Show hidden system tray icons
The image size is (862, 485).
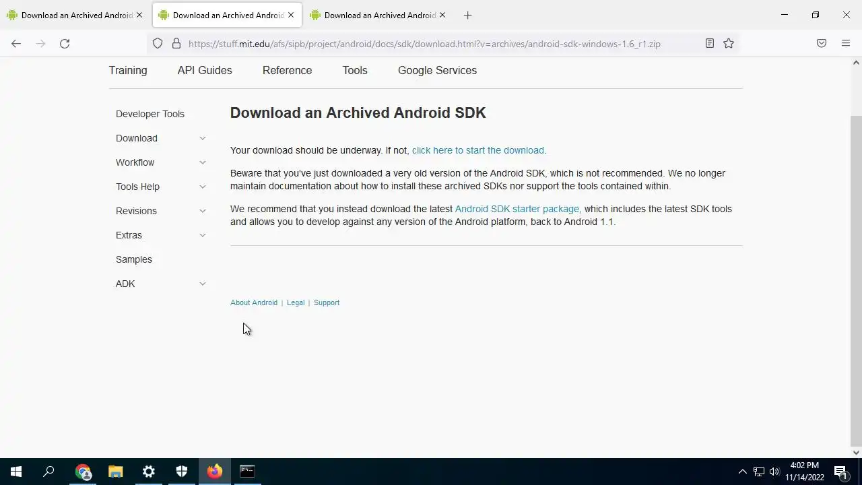(743, 472)
